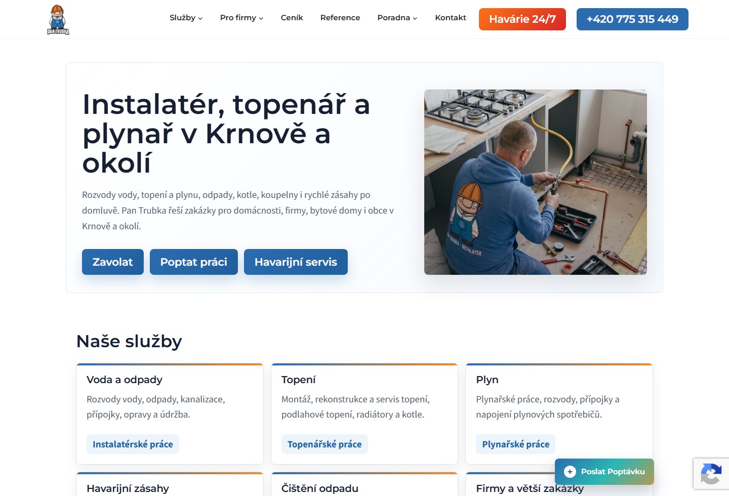Click the plus icon on Poslat Poptávku
This screenshot has width=729, height=496.
[570, 472]
